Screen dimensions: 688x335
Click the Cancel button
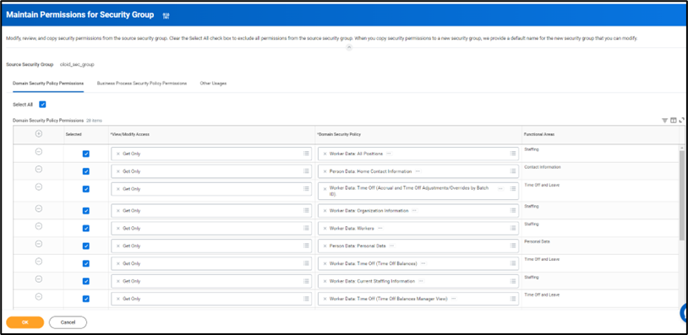(68, 322)
